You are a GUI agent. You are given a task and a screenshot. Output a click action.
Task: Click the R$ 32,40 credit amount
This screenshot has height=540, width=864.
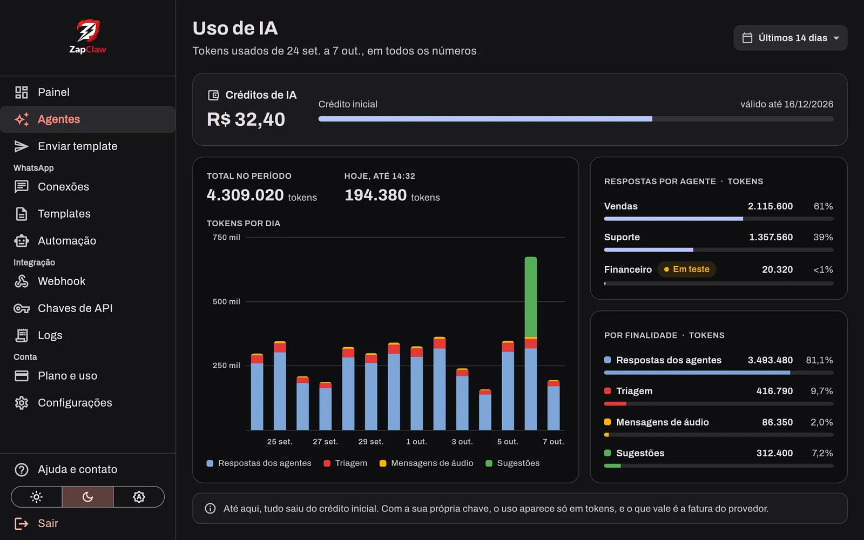(246, 119)
